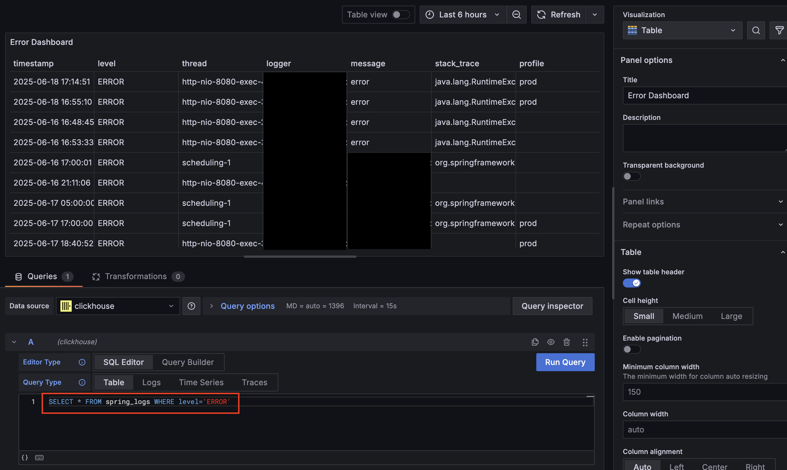Collapse query A row chevron
Viewport: 787px width, 470px height.
[14, 342]
